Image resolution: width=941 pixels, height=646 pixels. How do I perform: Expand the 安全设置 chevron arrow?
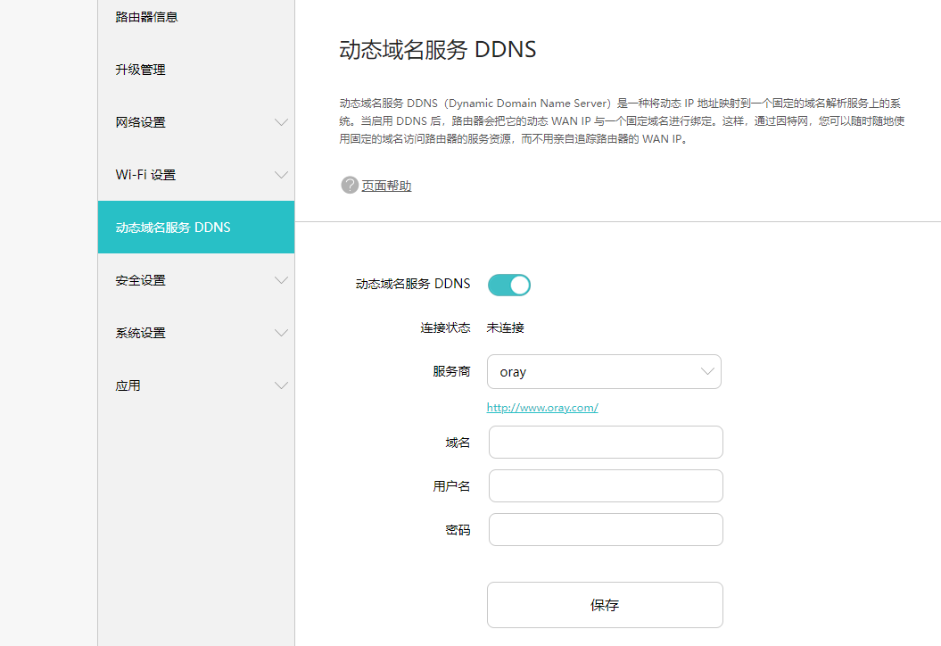(x=281, y=280)
